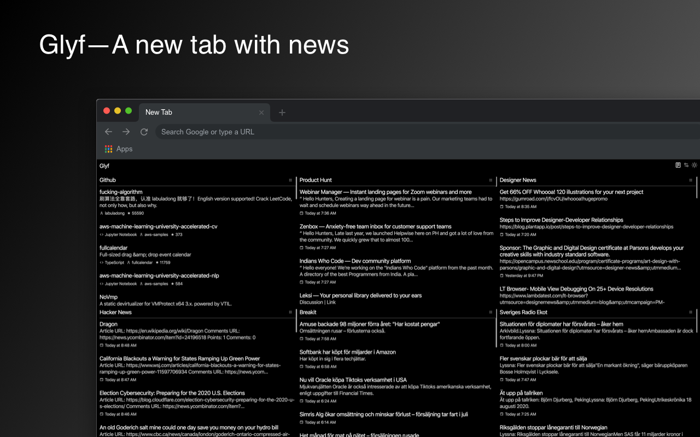
Task: Click the Hacker News panel title
Action: pos(115,312)
